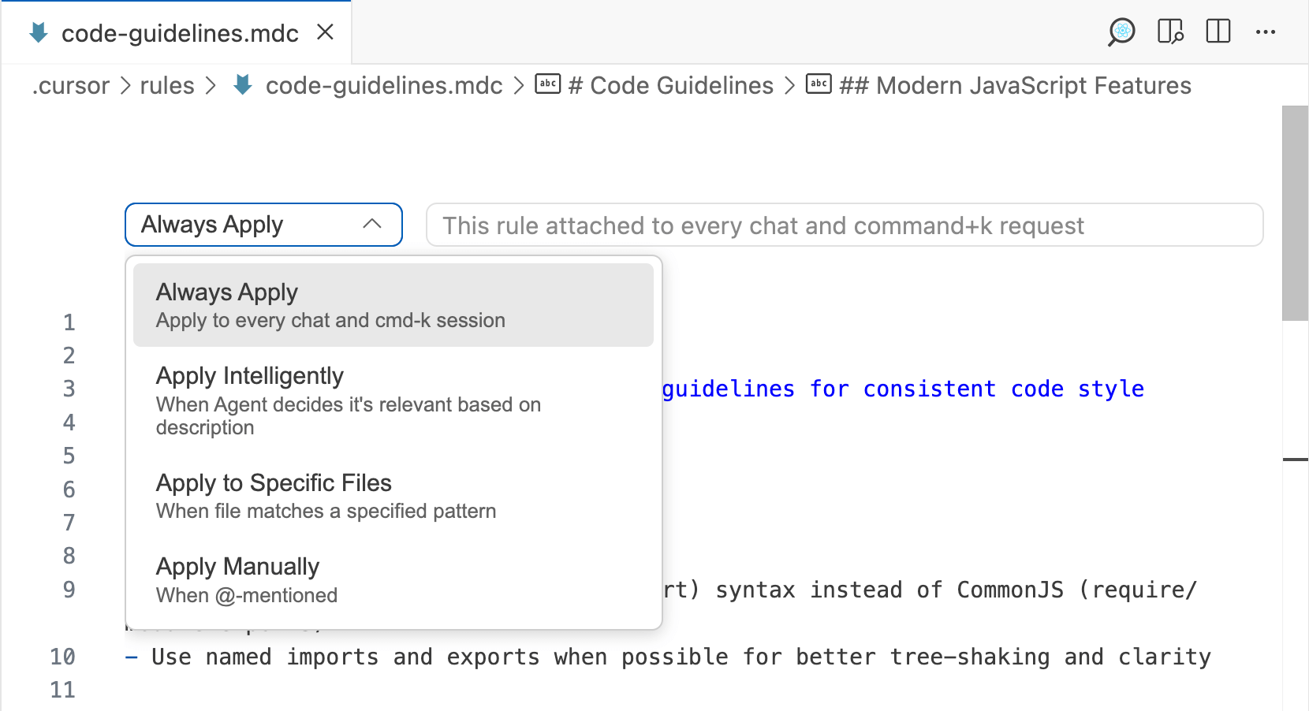
Task: Click the rule description input field
Action: (x=845, y=225)
